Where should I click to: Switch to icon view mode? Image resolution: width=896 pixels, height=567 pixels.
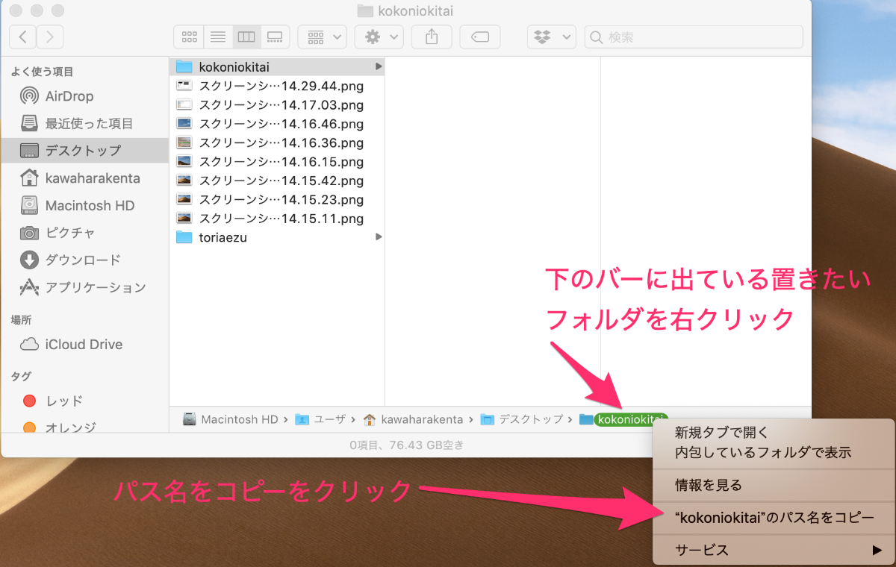189,37
